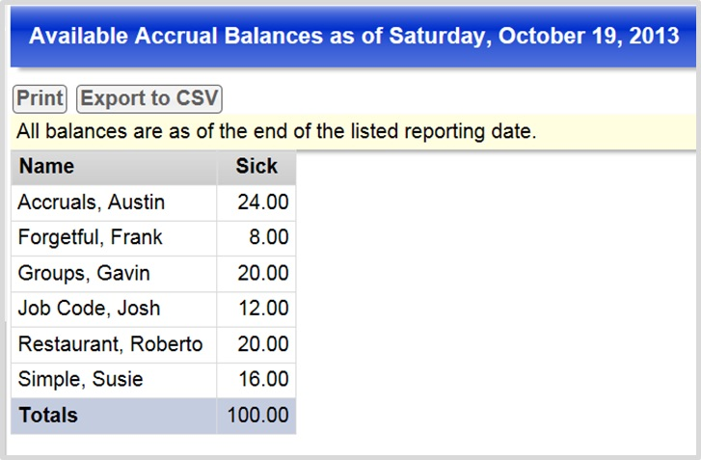The image size is (701, 460).
Task: Select the Sick column header
Action: 256,167
